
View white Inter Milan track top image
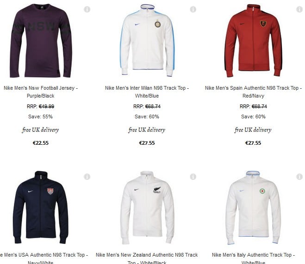[147, 40]
